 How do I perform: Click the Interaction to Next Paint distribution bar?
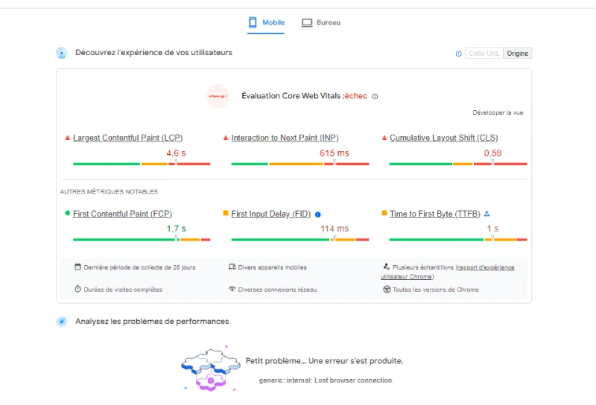[x=299, y=164]
